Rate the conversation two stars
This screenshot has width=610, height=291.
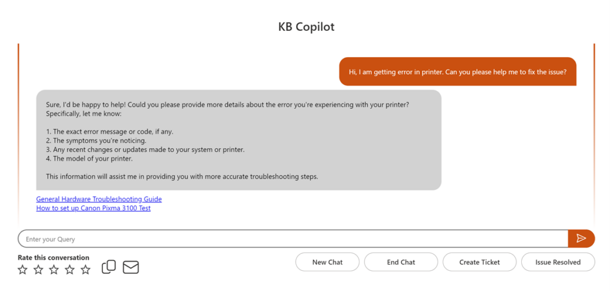click(x=38, y=270)
